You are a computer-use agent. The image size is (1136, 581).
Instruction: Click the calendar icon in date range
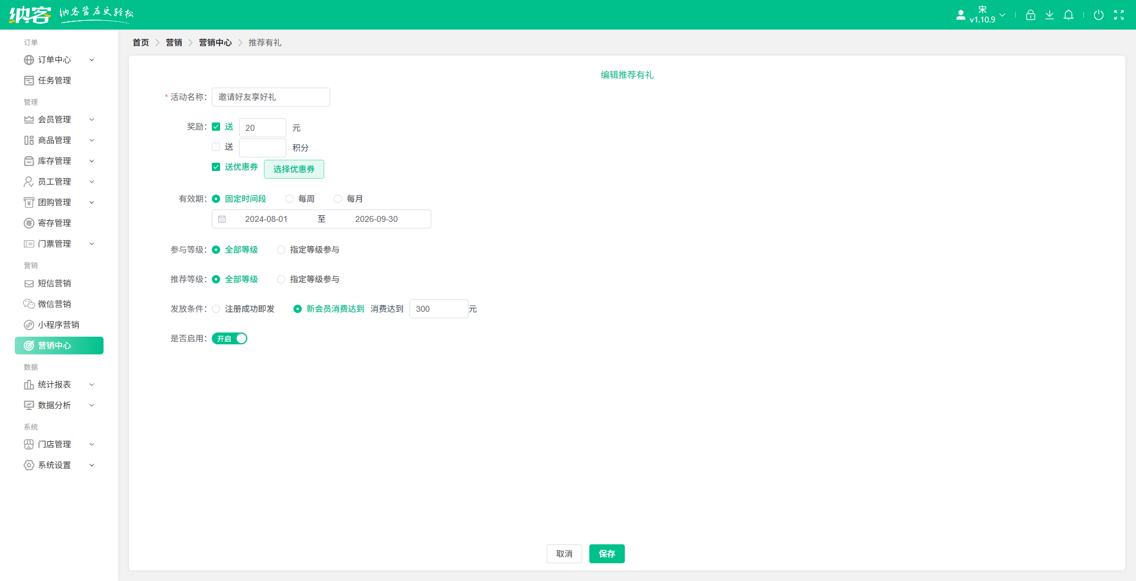pos(222,219)
